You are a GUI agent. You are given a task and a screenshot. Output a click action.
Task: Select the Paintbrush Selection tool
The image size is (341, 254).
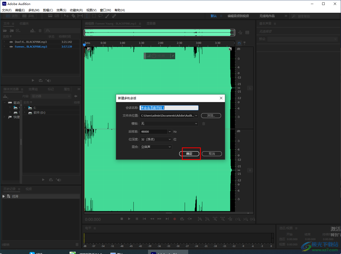(x=107, y=16)
